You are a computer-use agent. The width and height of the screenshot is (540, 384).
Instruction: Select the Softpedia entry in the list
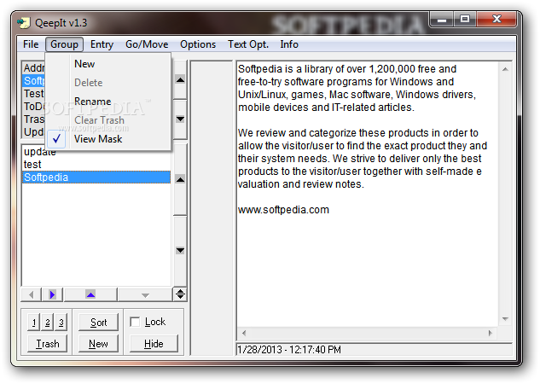(x=96, y=177)
